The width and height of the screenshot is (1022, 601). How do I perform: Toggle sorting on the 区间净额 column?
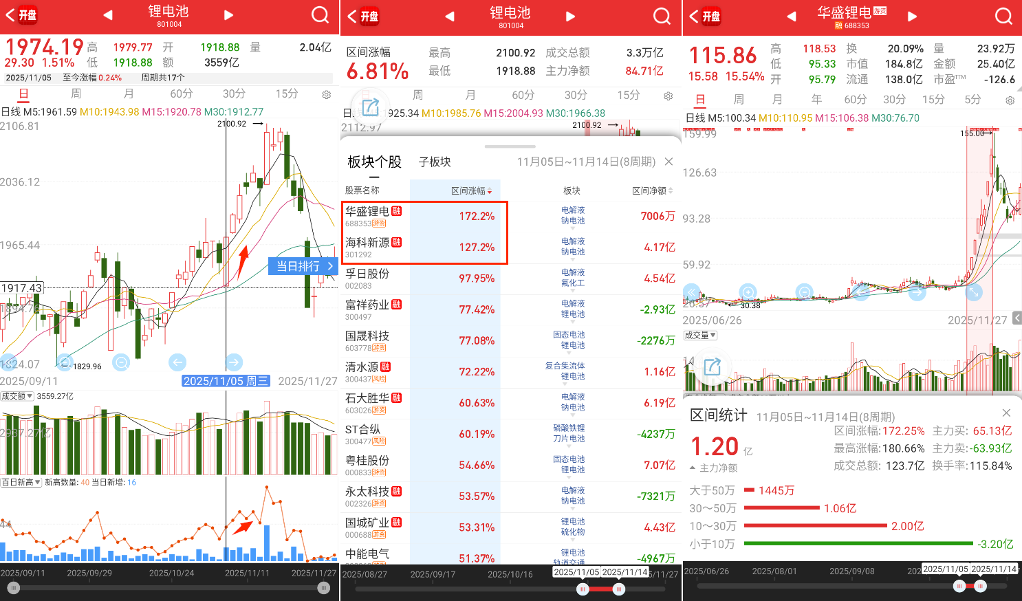(x=652, y=190)
